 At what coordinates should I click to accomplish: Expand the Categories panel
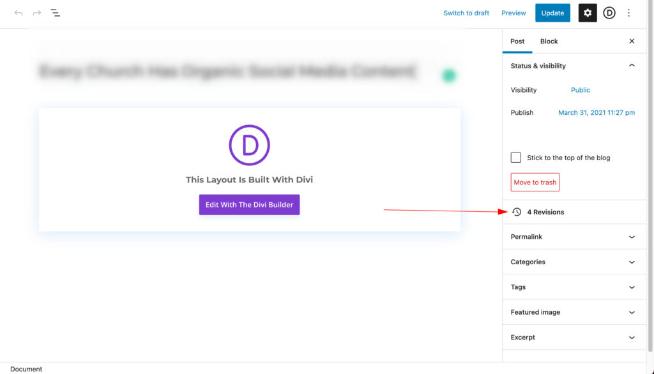click(x=574, y=262)
